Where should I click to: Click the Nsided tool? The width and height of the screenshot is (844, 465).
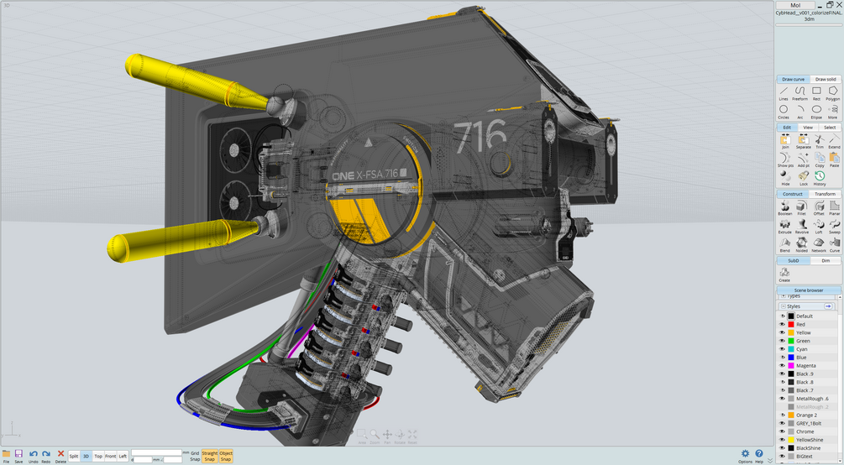(801, 245)
